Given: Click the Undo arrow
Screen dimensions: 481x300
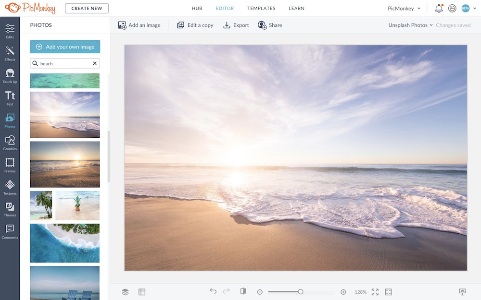Looking at the screenshot, I should (x=213, y=291).
